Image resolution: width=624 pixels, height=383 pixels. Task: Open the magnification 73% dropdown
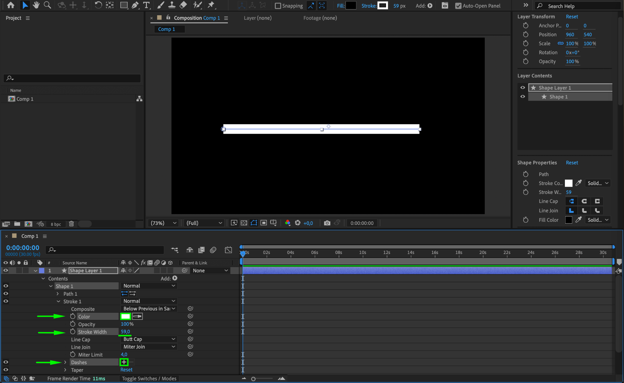(163, 223)
